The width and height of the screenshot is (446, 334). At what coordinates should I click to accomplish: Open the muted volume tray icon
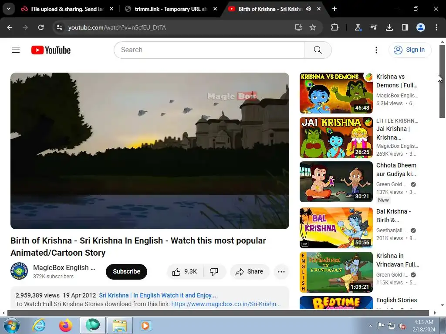[x=402, y=326]
